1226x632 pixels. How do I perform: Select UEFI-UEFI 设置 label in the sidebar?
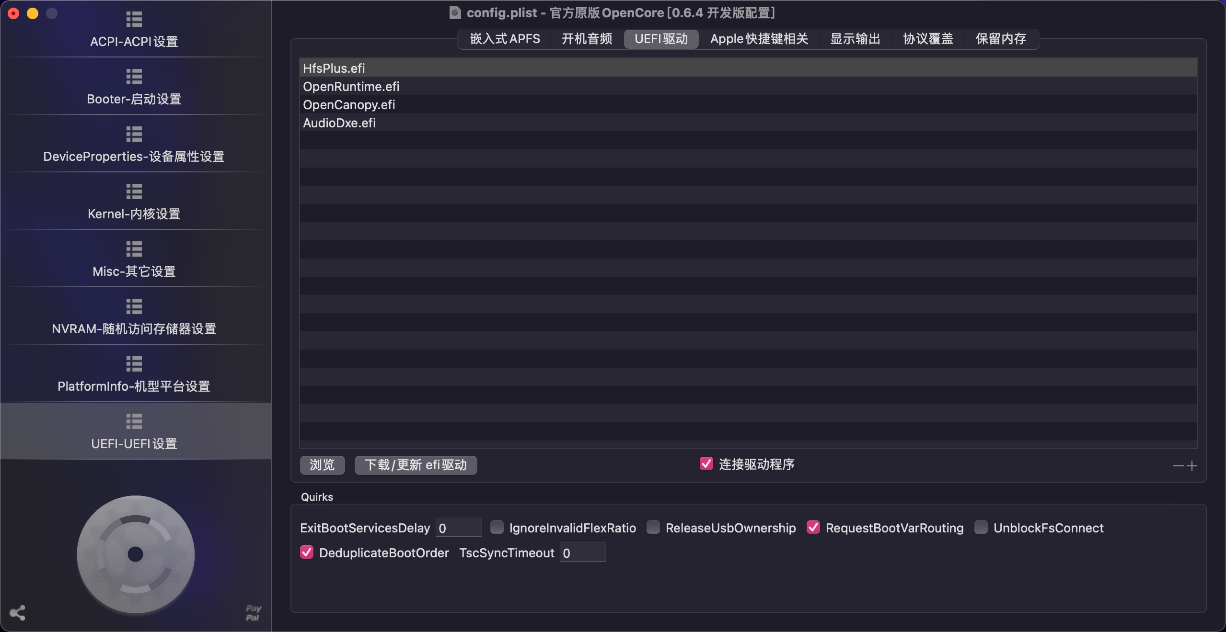coord(134,444)
